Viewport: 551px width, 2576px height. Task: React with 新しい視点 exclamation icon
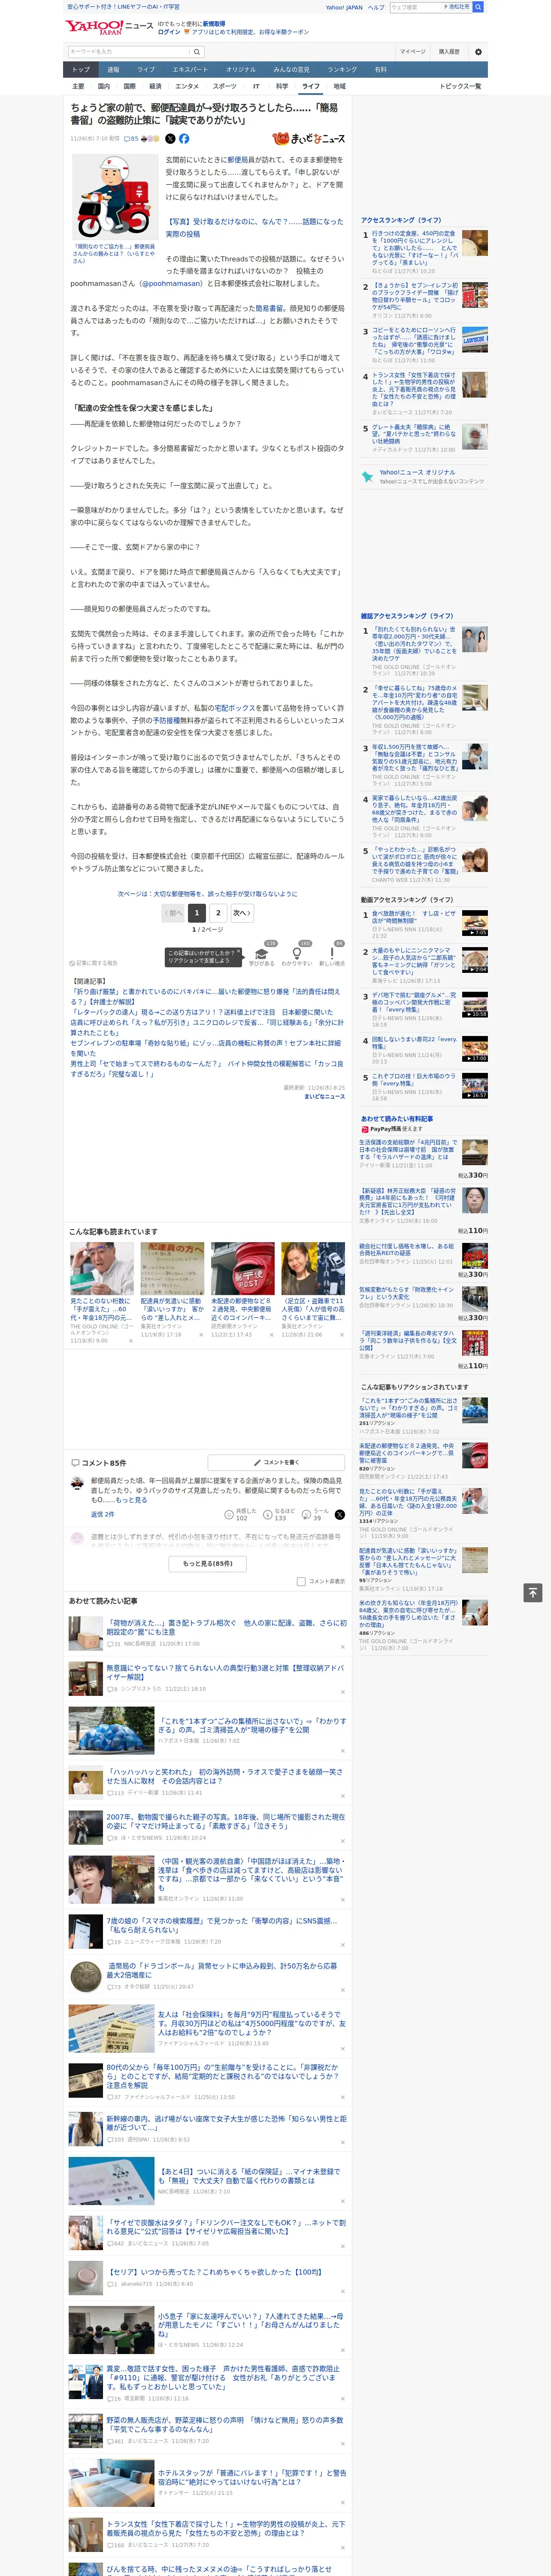[332, 954]
